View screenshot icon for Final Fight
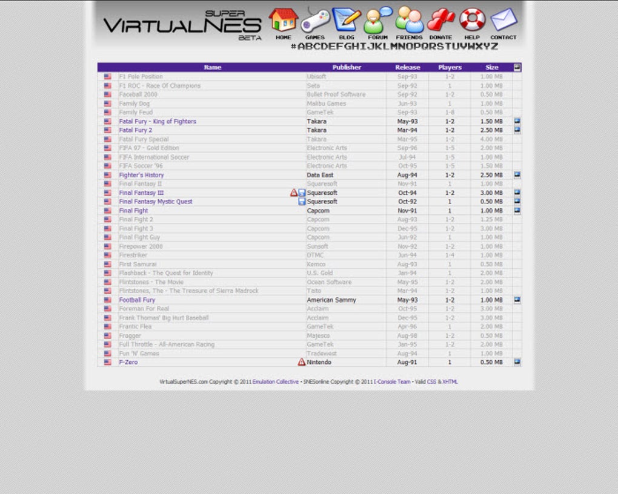 517,210
